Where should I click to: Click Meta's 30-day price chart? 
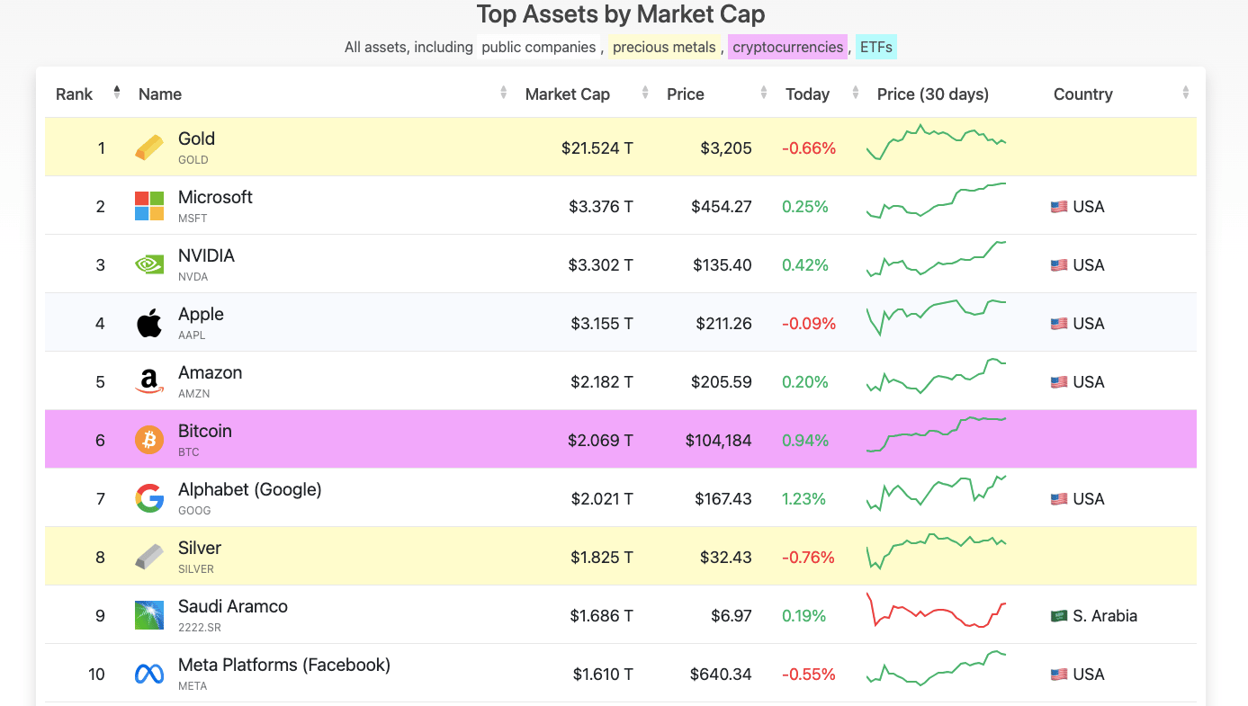(936, 668)
